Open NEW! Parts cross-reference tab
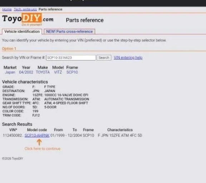The width and height of the screenshot is (206, 183). coord(69,32)
